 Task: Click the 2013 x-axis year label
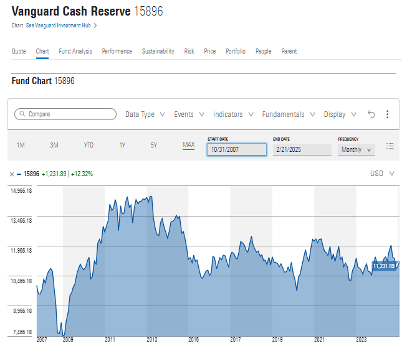[152, 340]
